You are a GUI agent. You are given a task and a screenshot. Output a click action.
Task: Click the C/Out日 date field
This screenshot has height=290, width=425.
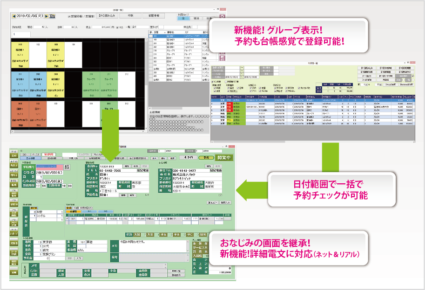[x=49, y=181]
